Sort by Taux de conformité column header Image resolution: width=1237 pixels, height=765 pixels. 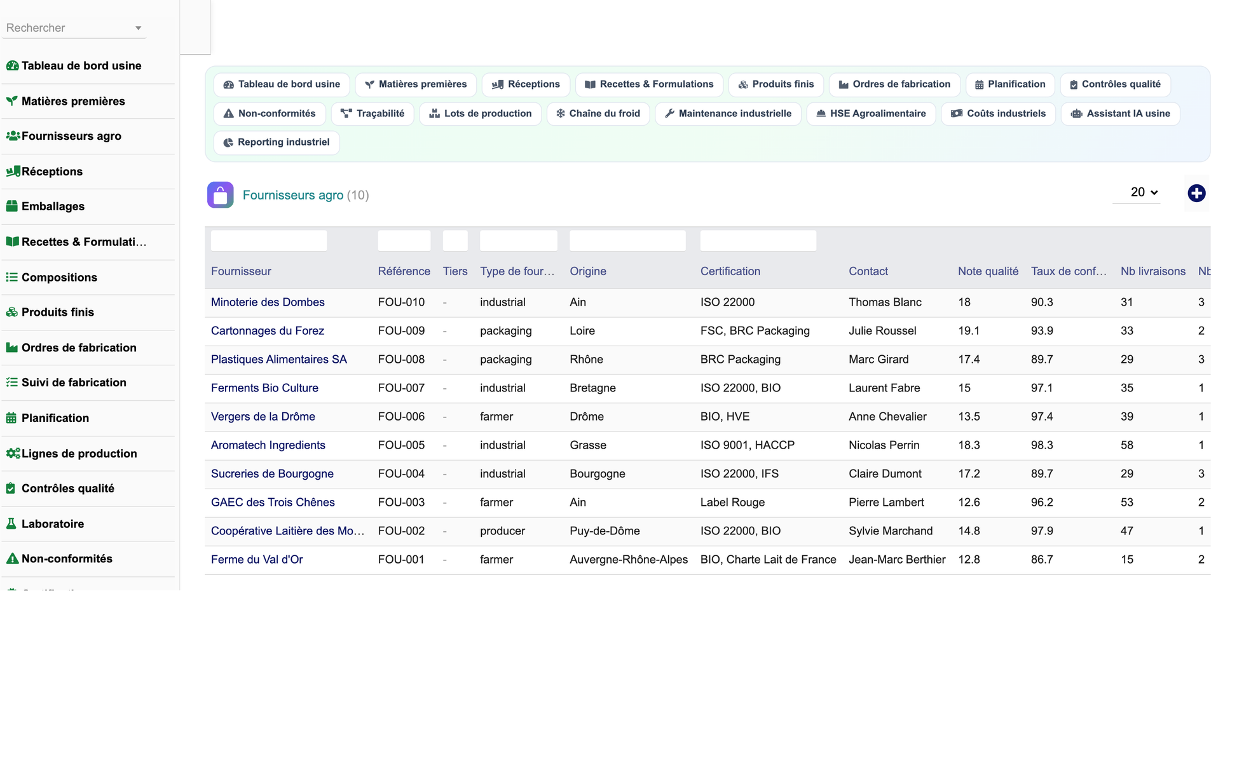[1069, 271]
